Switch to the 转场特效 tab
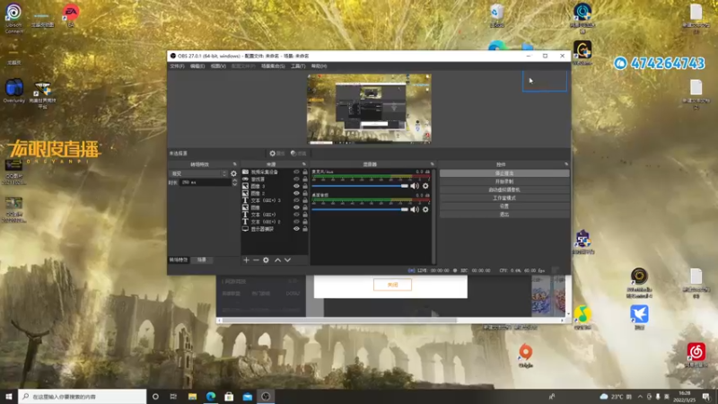 (x=179, y=259)
